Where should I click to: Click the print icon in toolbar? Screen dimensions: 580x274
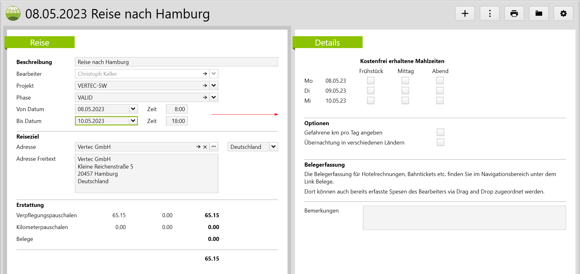(514, 14)
